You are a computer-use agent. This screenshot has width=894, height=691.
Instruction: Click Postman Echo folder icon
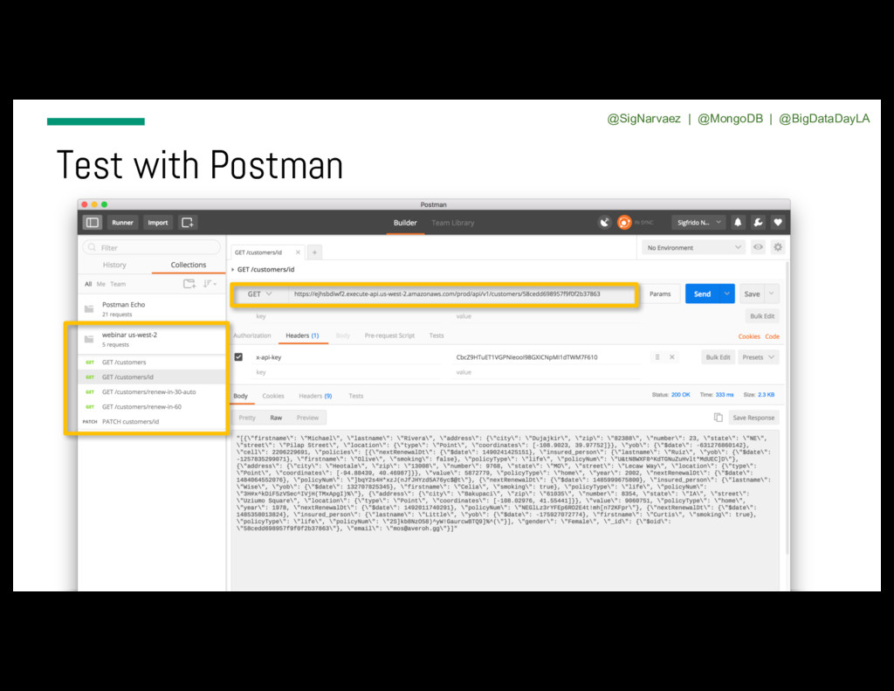pos(89,308)
